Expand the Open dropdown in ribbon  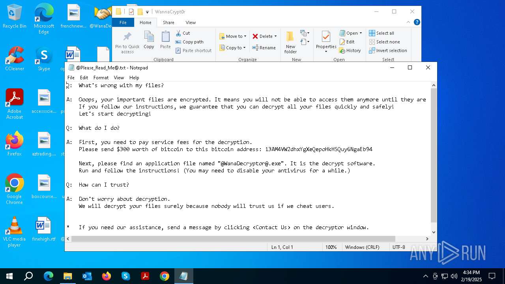[x=361, y=33]
